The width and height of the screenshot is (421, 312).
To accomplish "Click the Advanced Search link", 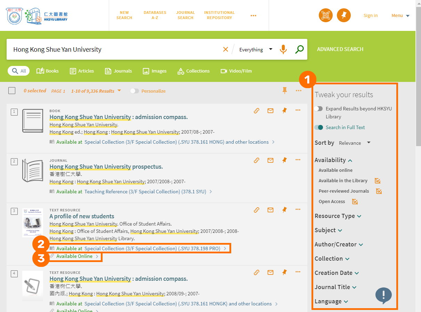I will [x=340, y=49].
